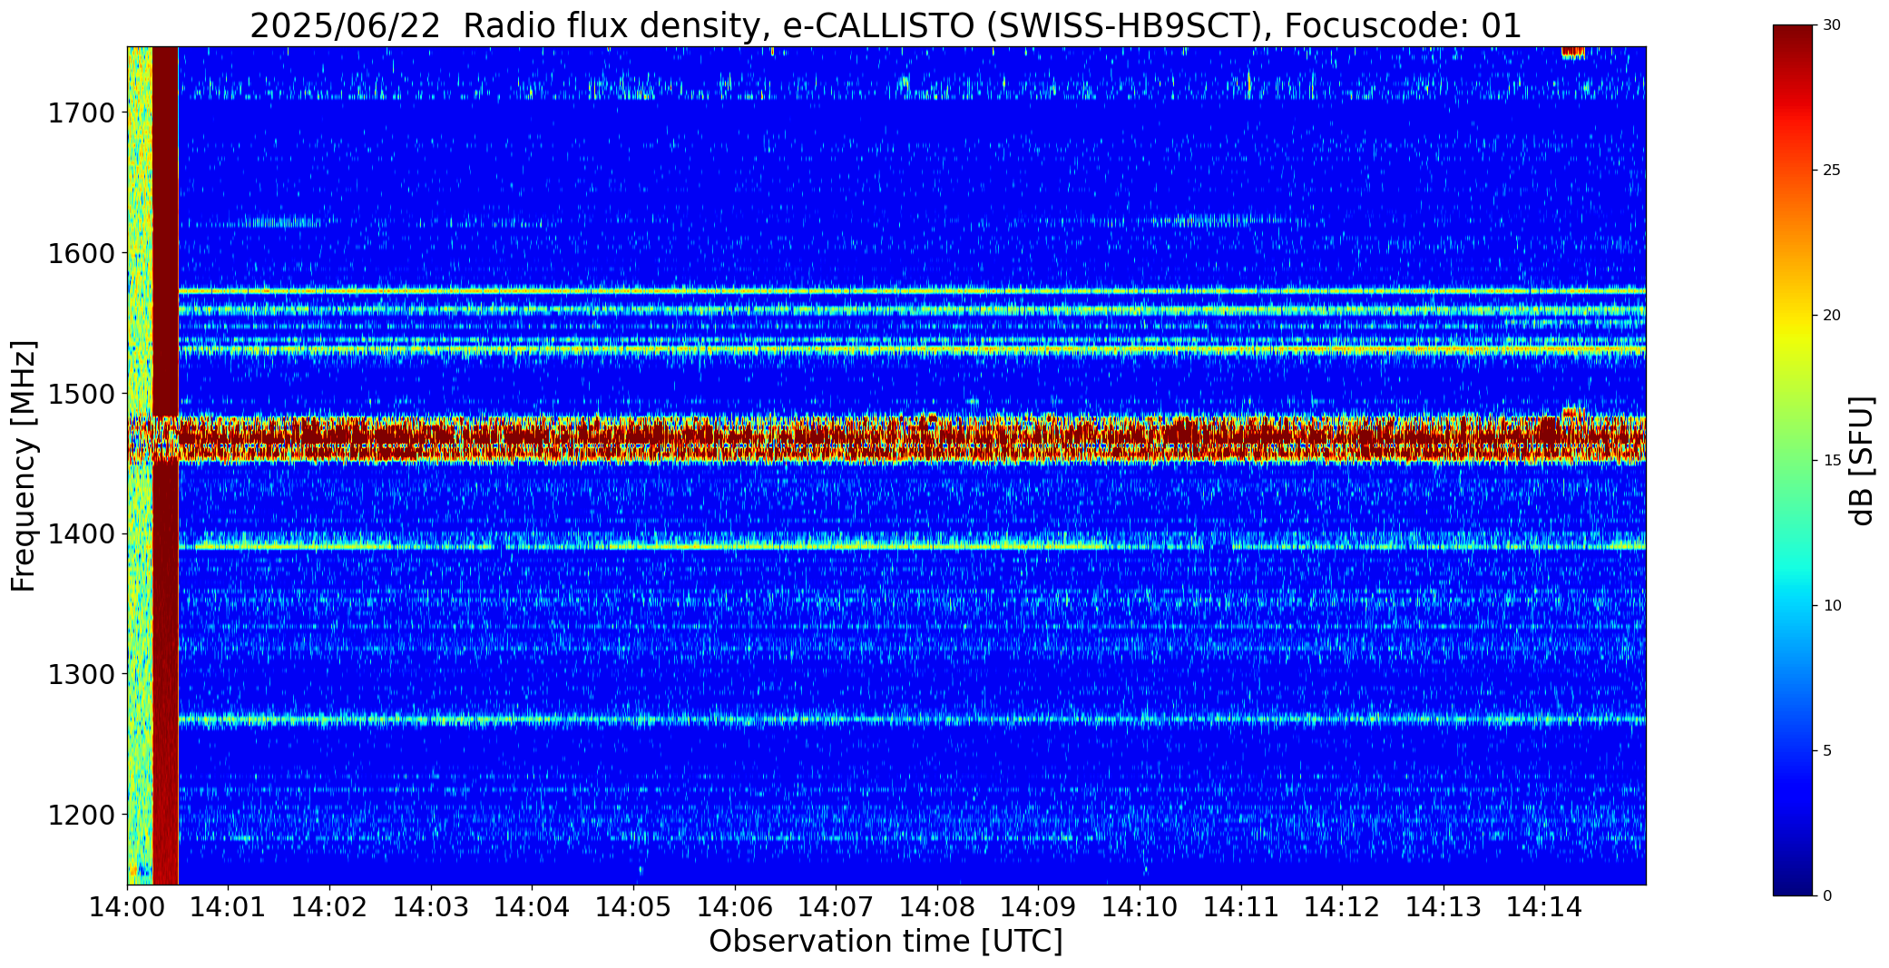Click the 14:00 time tick label
This screenshot has width=1889, height=968.
click(127, 906)
